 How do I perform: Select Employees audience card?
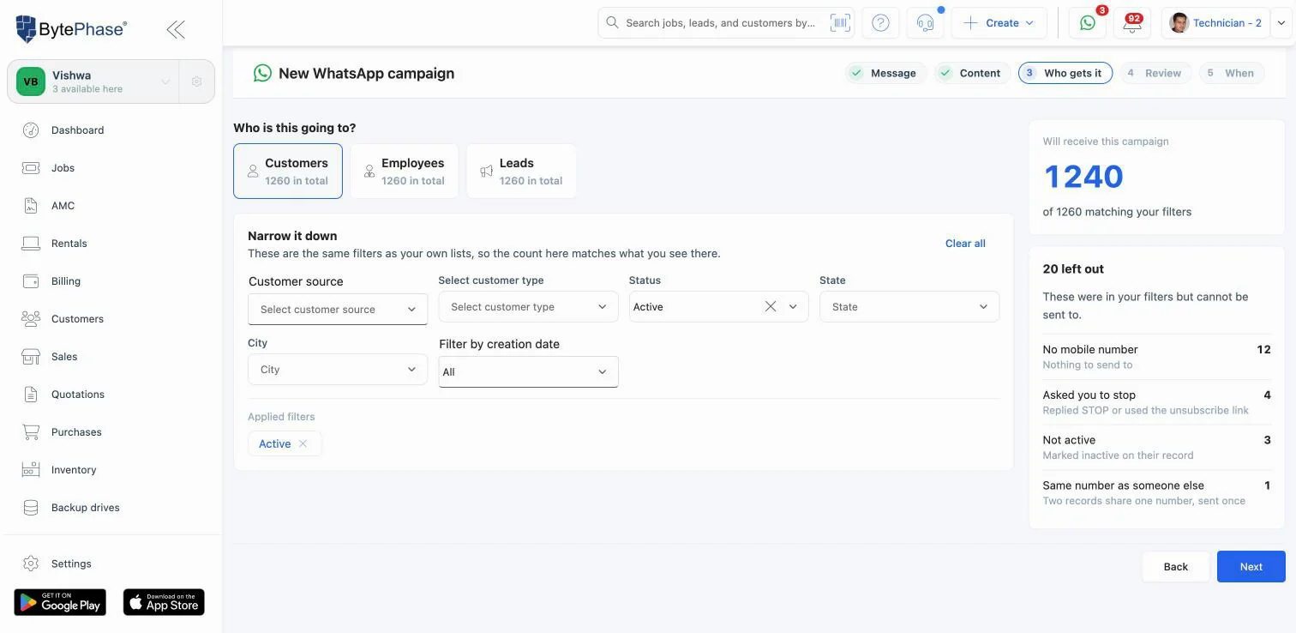pos(405,171)
